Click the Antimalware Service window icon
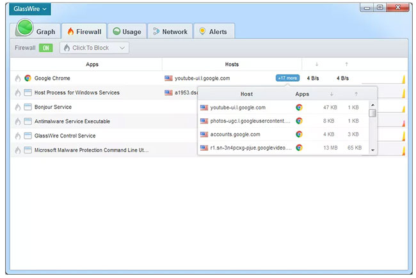Viewport: 416px width, 278px height. pos(28,121)
